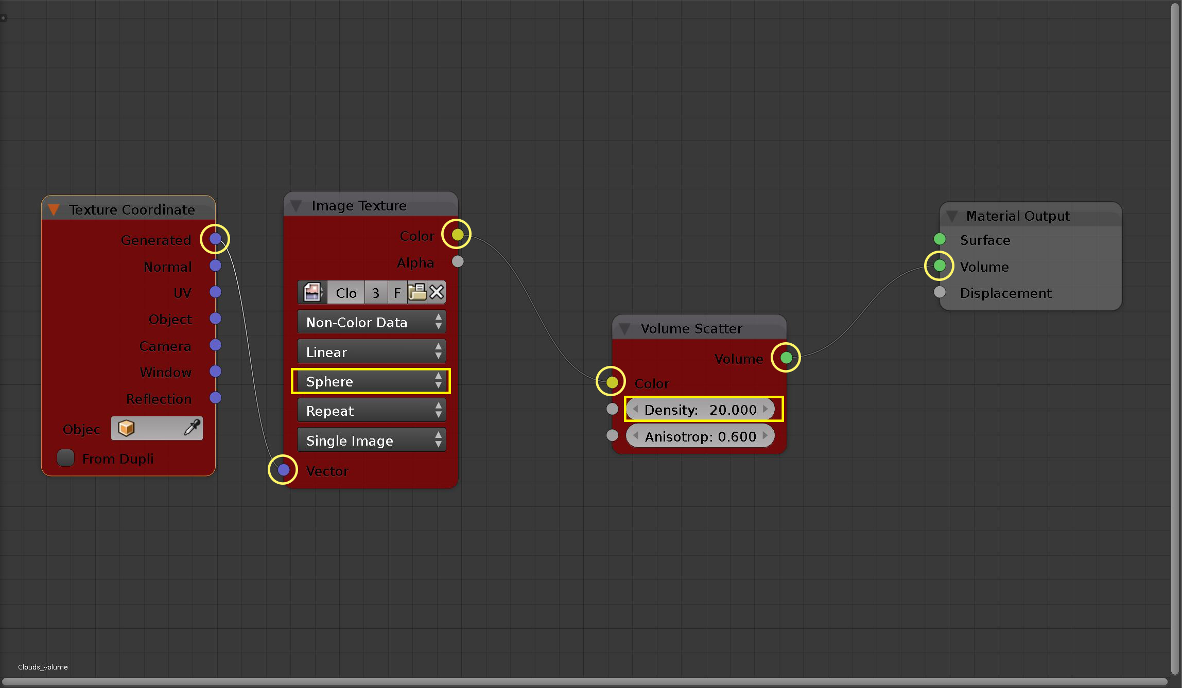Open the Non-Color Data dropdown

[371, 322]
